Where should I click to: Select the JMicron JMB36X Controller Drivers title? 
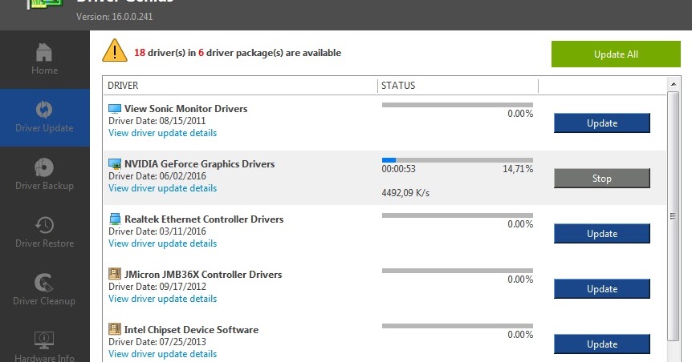pos(203,275)
